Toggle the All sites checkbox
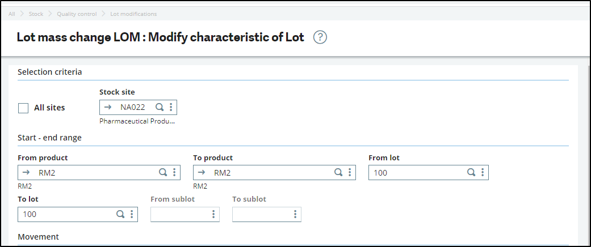Viewport: 591px width, 247px height. point(23,108)
